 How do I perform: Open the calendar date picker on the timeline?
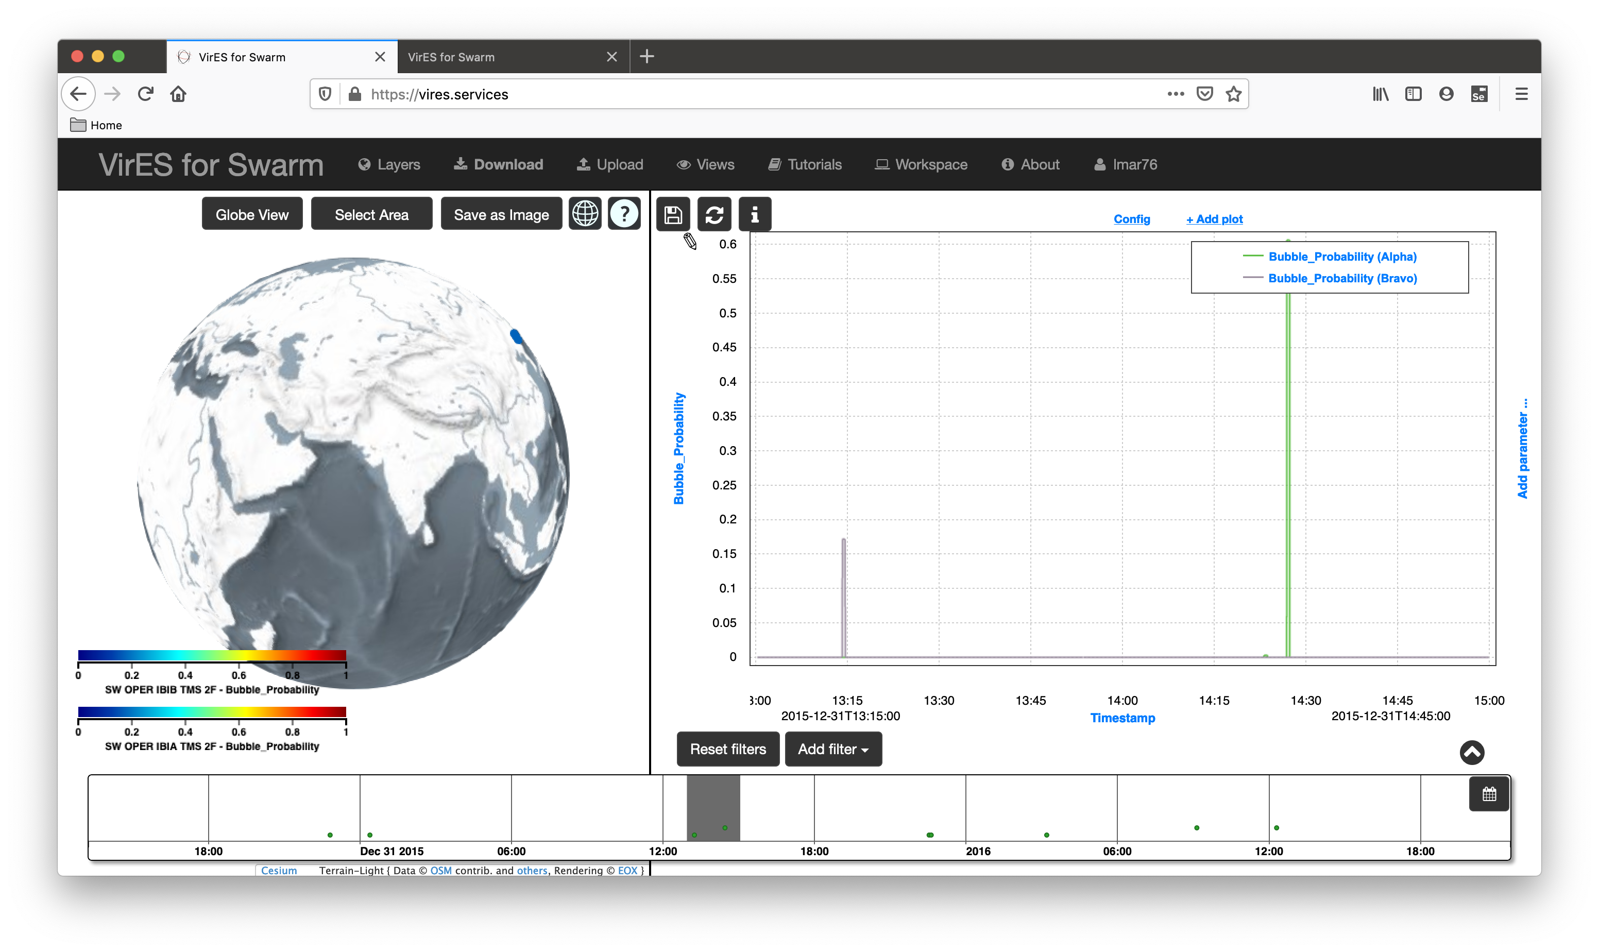tap(1489, 793)
